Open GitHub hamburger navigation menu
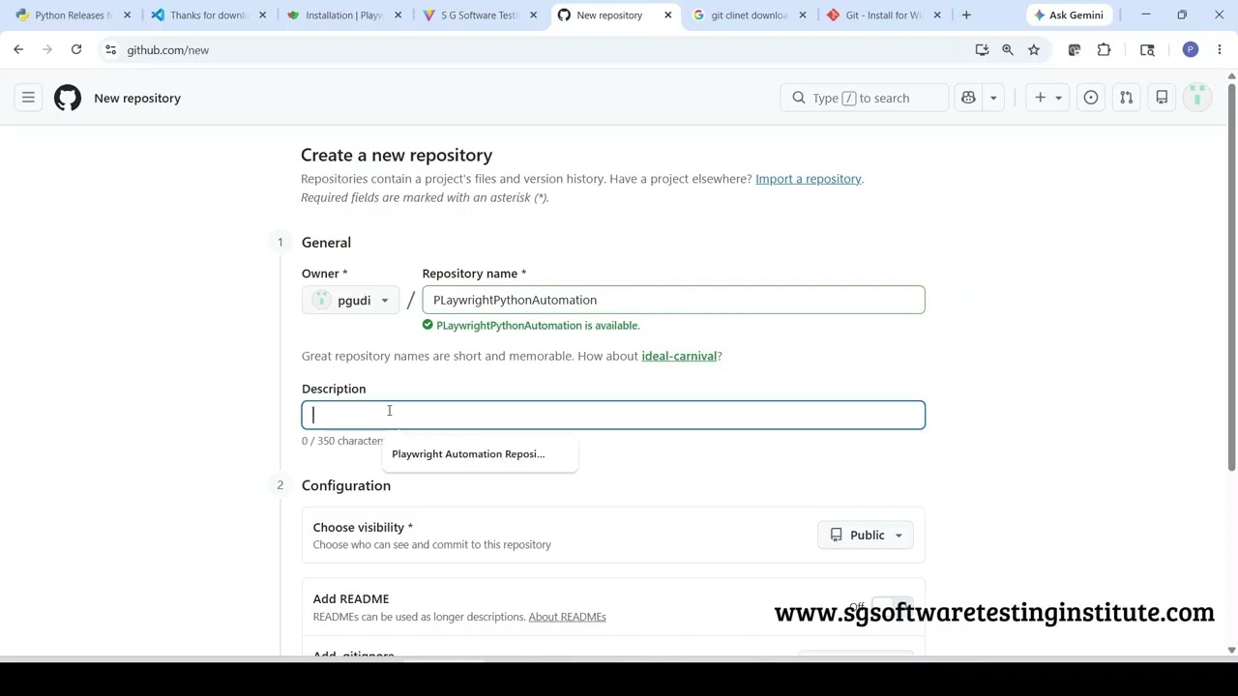The height and width of the screenshot is (696, 1238). coord(28,98)
